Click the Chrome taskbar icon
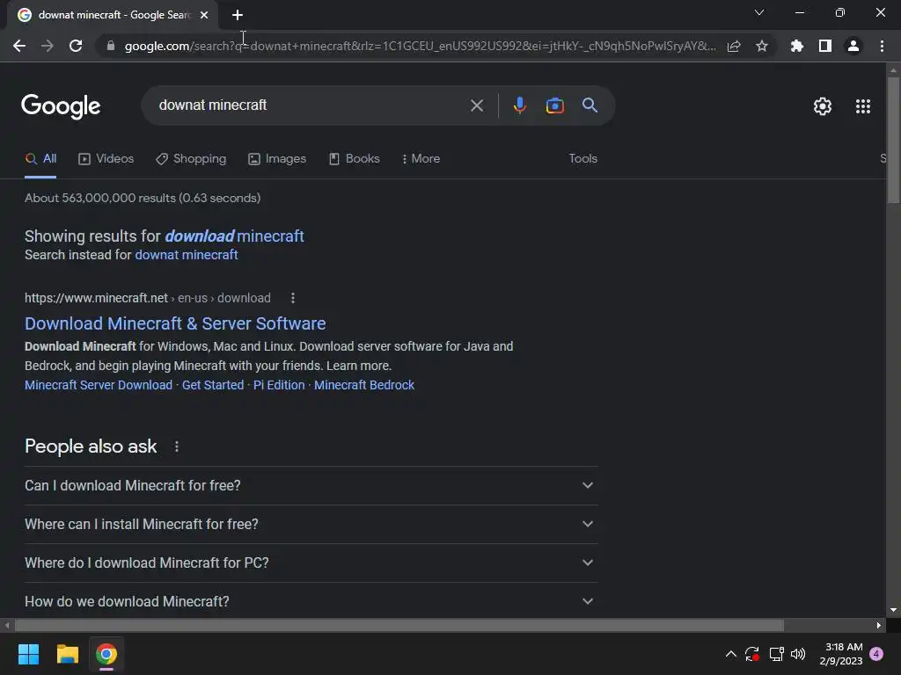 [x=106, y=654]
